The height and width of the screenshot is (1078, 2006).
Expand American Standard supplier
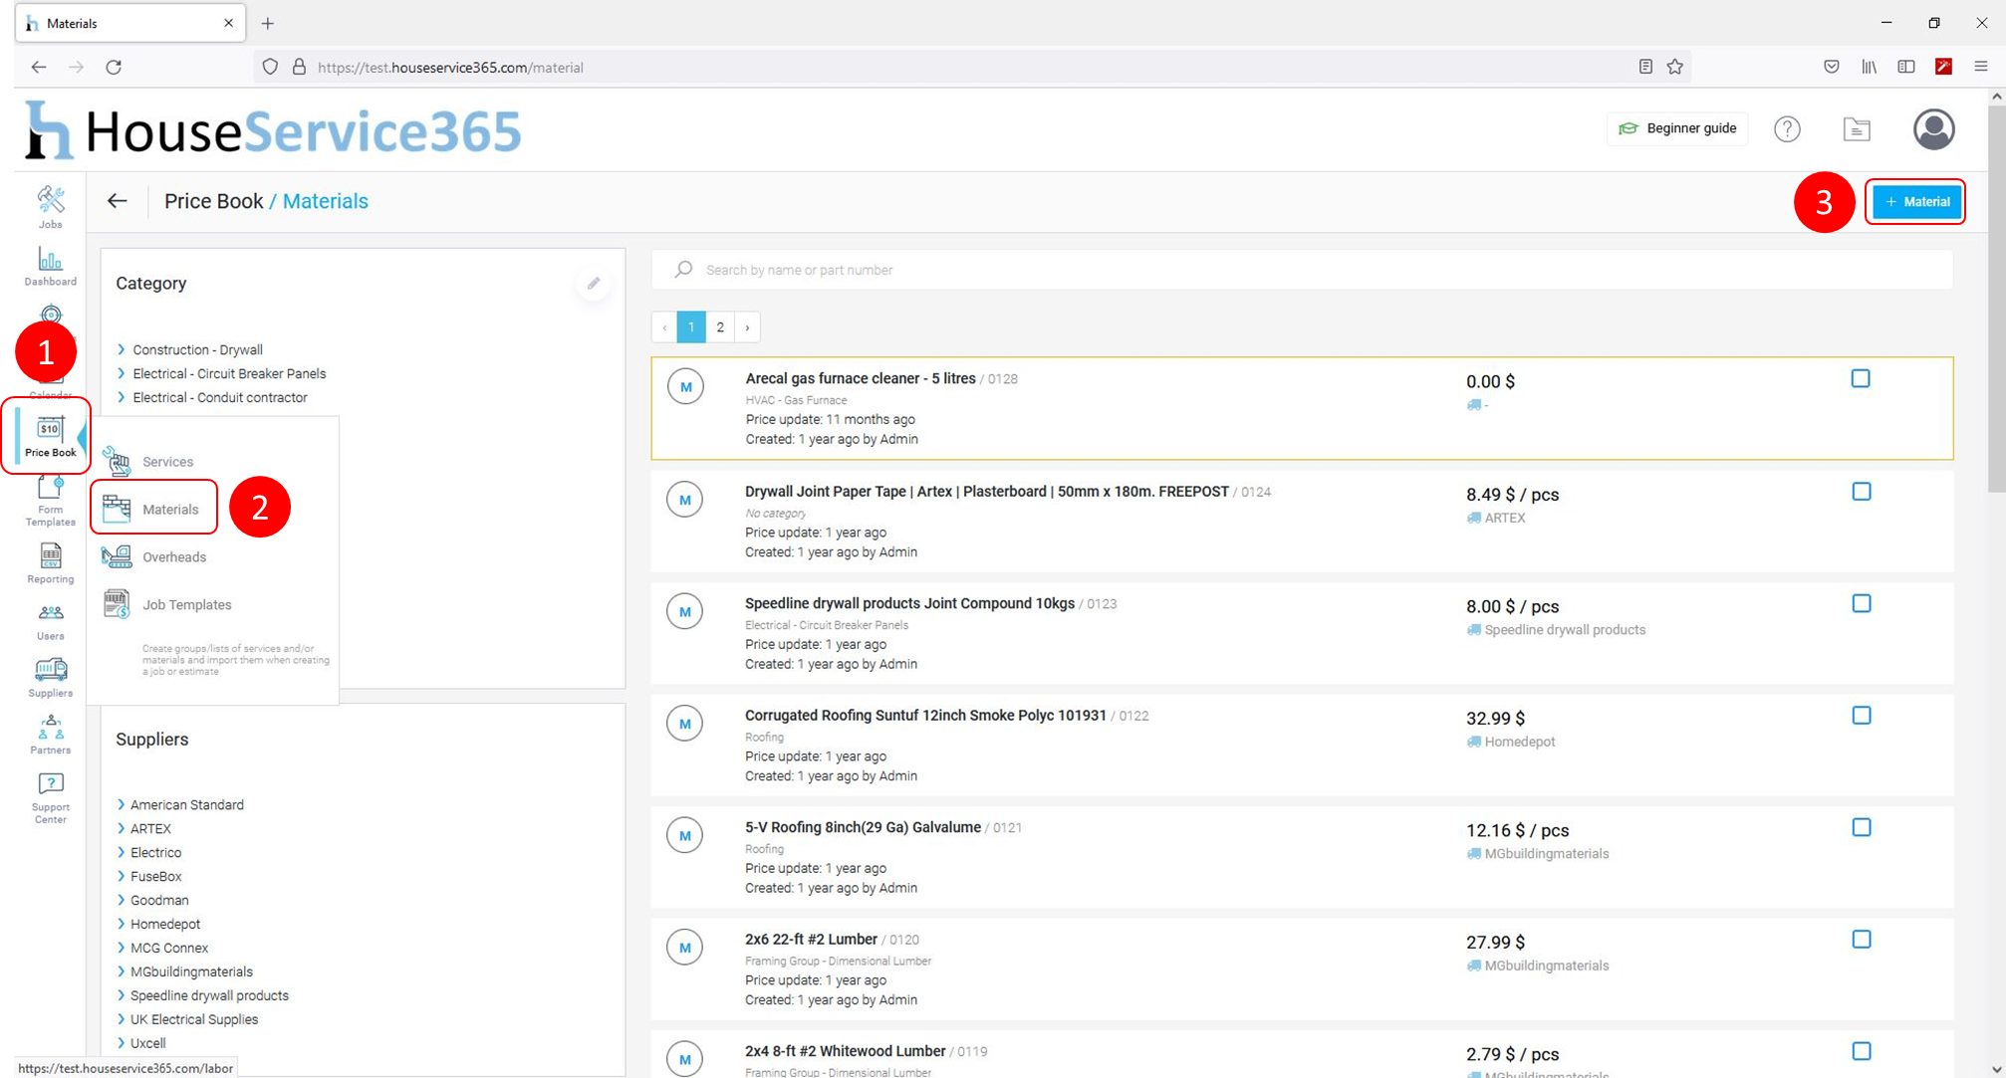[x=122, y=804]
